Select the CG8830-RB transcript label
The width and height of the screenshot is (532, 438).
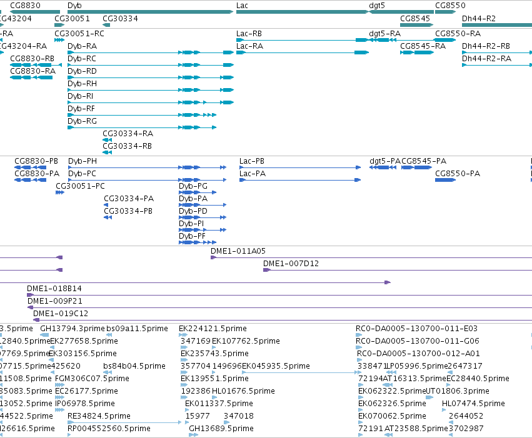coord(33,59)
